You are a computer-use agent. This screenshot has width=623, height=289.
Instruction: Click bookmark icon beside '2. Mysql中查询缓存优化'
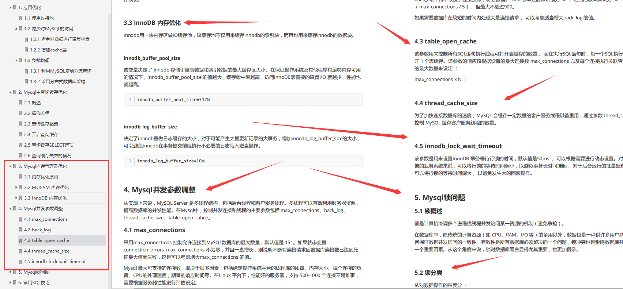(15, 92)
